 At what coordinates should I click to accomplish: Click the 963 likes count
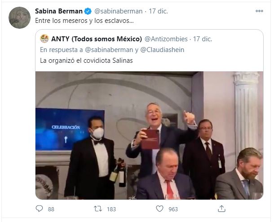pos(173,209)
